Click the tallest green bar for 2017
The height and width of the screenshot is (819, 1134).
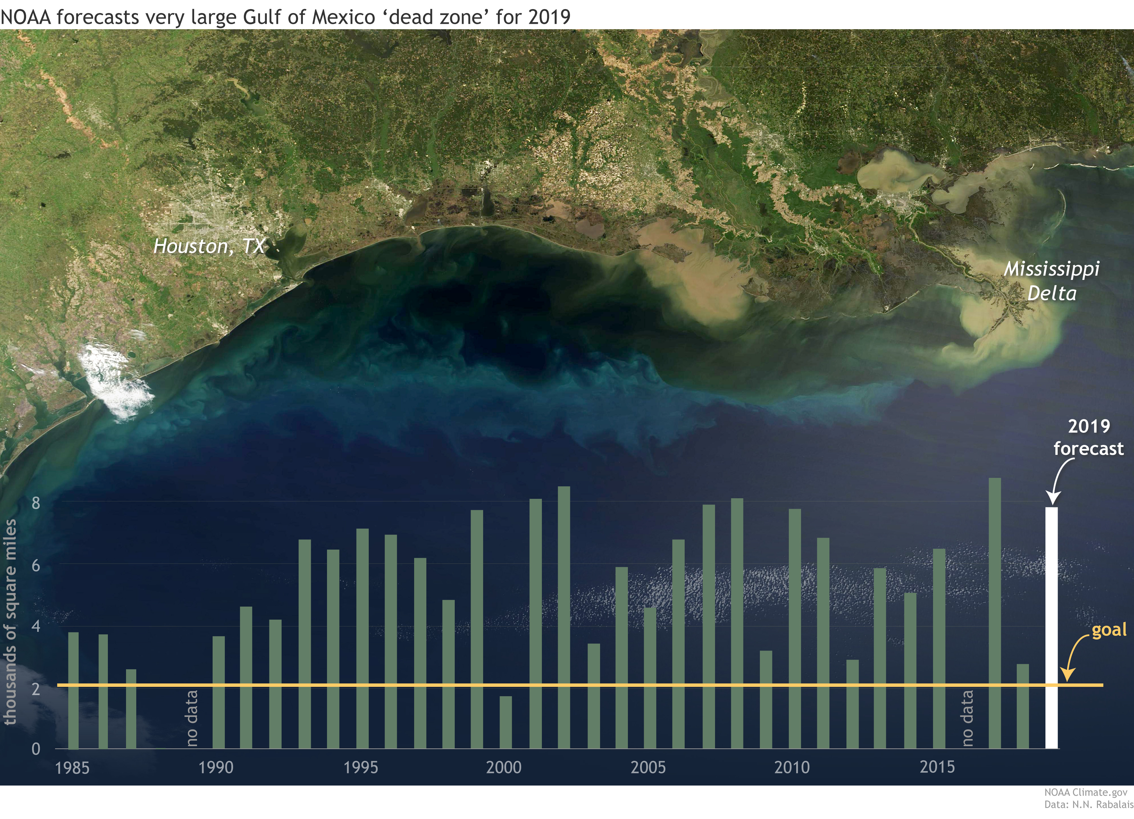(995, 613)
